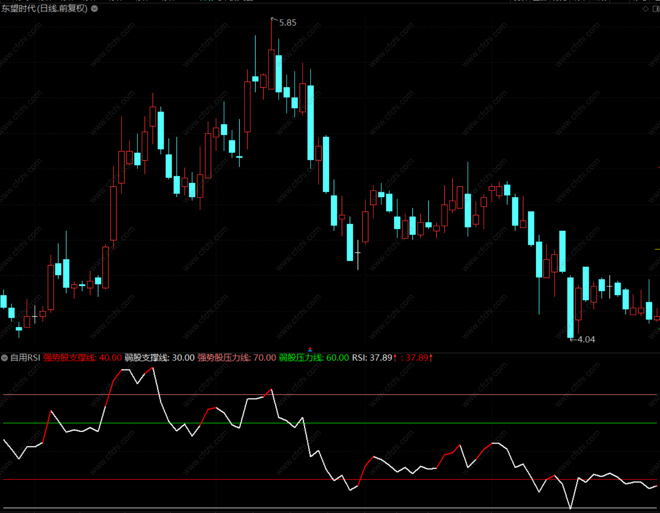
Task: Click the 强势股支撑线: 40.00 label
Action: pos(82,358)
